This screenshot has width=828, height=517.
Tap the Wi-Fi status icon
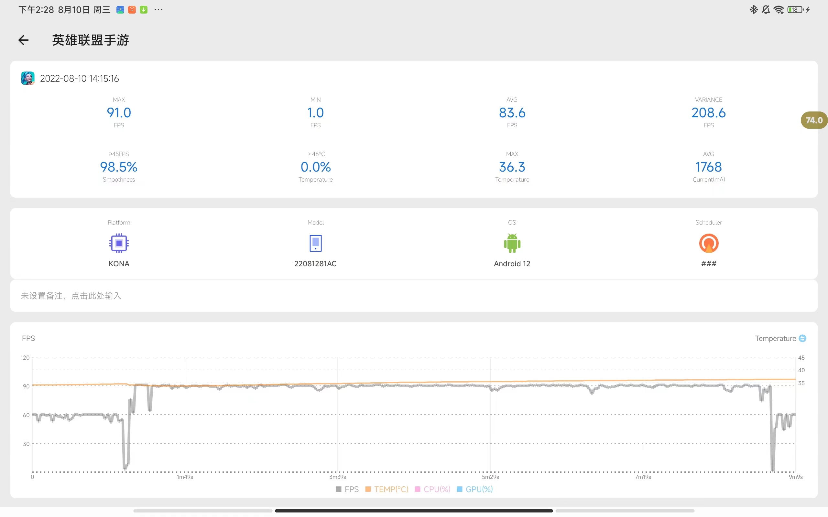[x=779, y=10]
